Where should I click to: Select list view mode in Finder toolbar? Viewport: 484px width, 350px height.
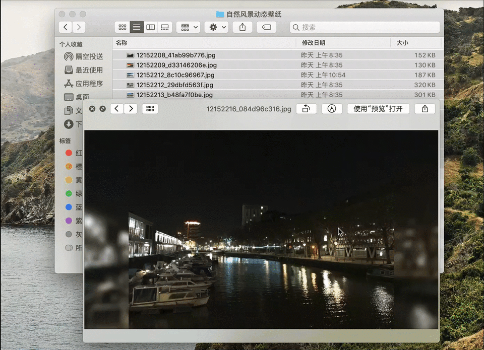point(137,27)
